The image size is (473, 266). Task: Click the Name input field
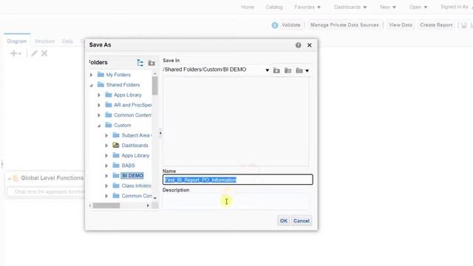click(238, 180)
